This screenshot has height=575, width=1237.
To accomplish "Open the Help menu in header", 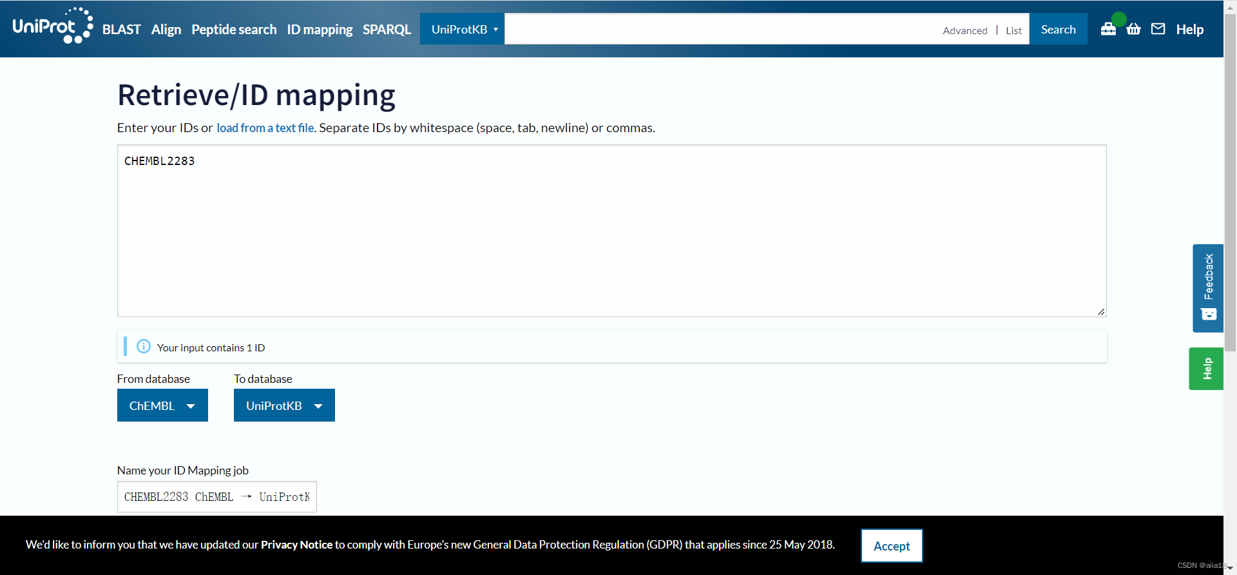I will (x=1189, y=30).
